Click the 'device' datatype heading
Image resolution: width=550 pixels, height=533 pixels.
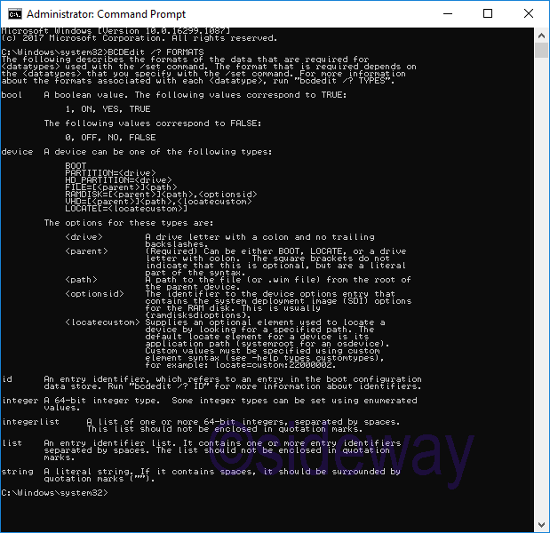pos(17,152)
